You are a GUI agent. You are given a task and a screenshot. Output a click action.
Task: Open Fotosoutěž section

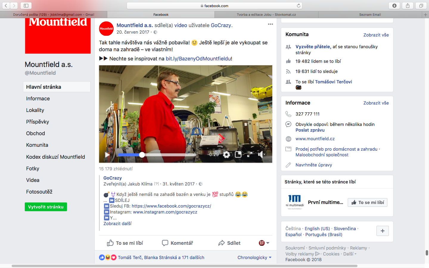39,192
